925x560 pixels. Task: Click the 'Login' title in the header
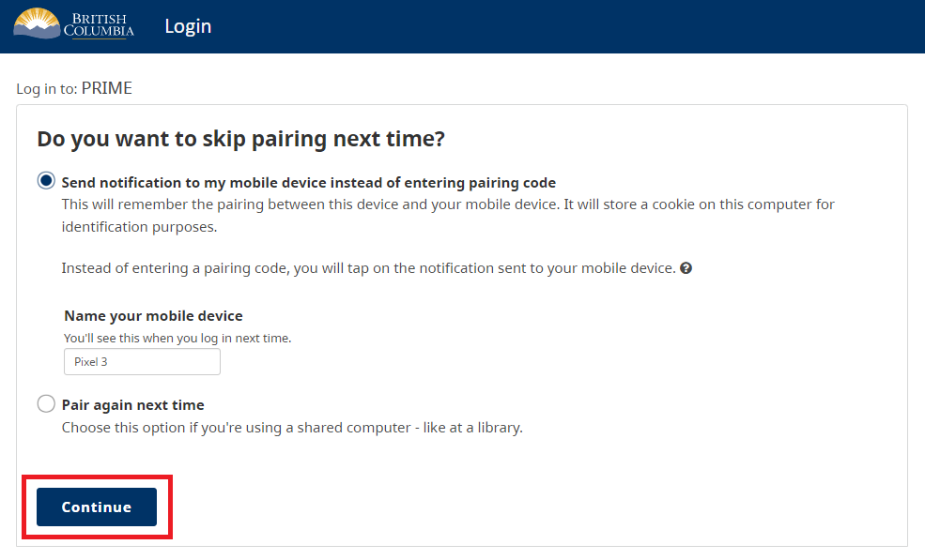pyautogui.click(x=188, y=26)
